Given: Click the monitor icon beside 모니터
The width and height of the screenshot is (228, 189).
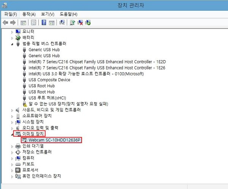Looking at the screenshot, I should coord(18,32).
